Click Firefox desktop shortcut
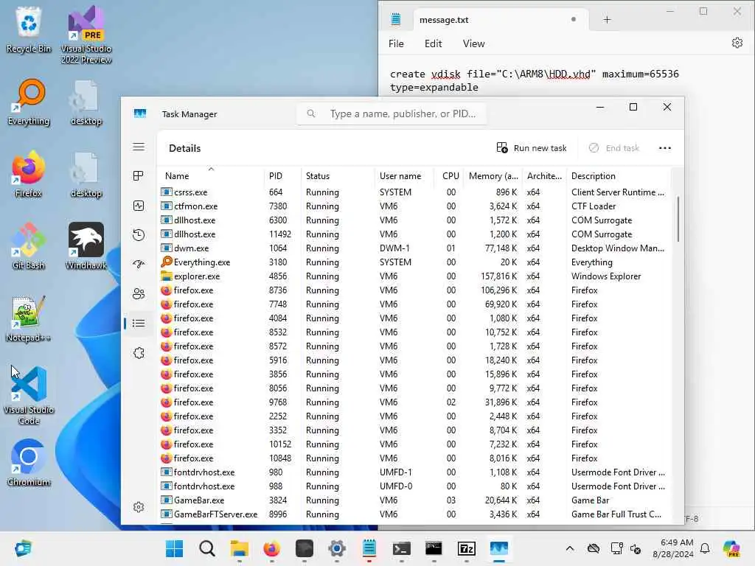This screenshot has width=755, height=566. pos(29,174)
